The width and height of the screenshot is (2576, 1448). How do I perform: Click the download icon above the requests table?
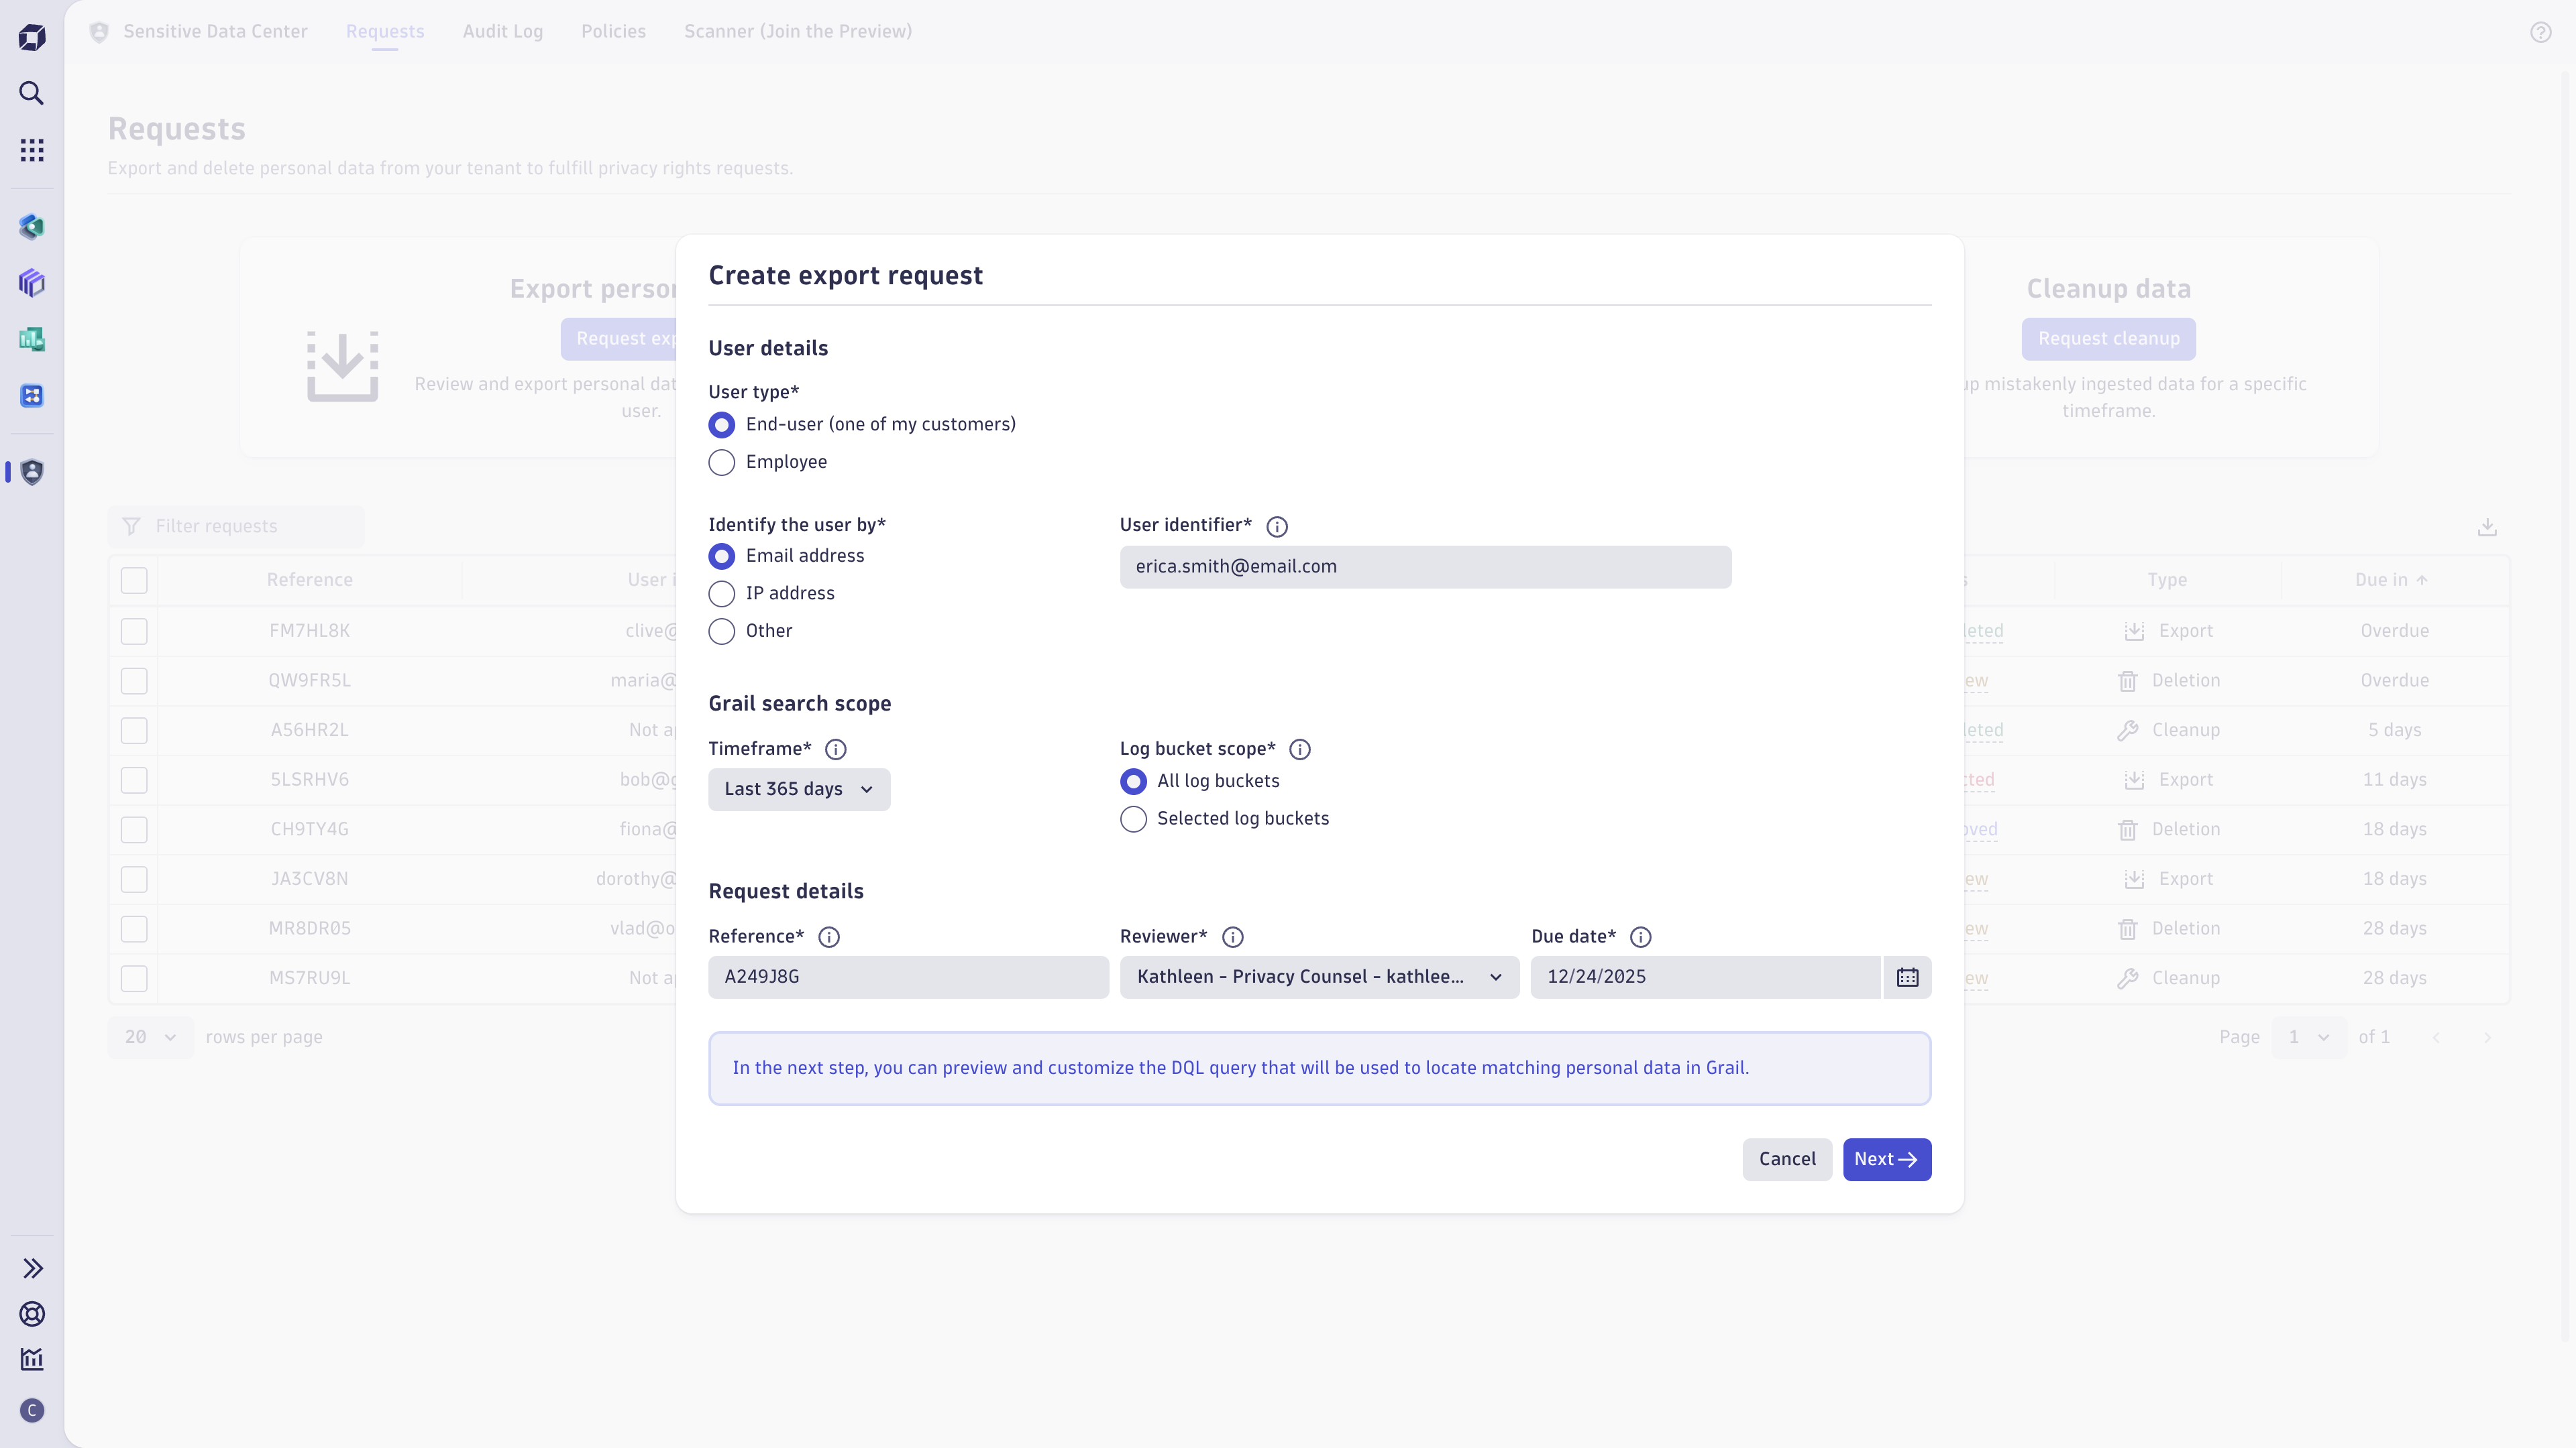(2488, 527)
